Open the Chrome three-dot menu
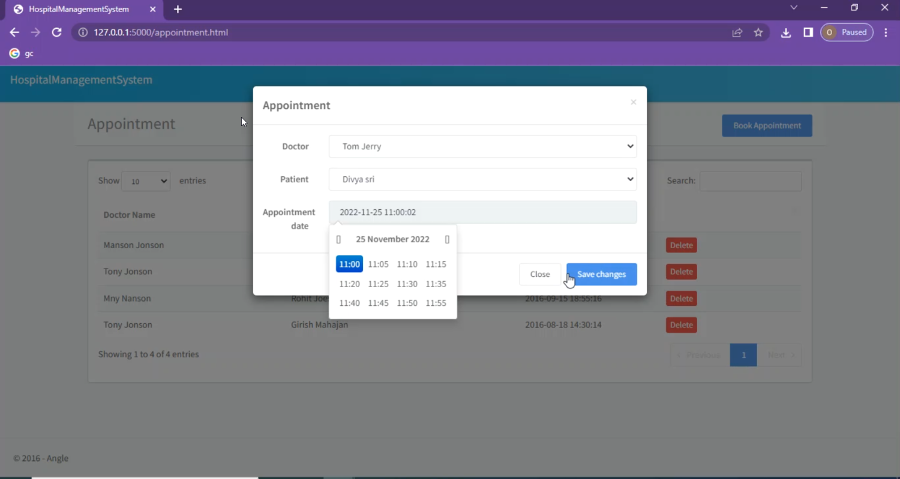The image size is (900, 479). (886, 32)
